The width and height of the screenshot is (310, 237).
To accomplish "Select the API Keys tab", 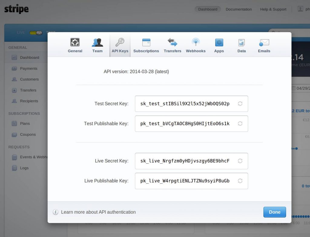I will pos(120,45).
